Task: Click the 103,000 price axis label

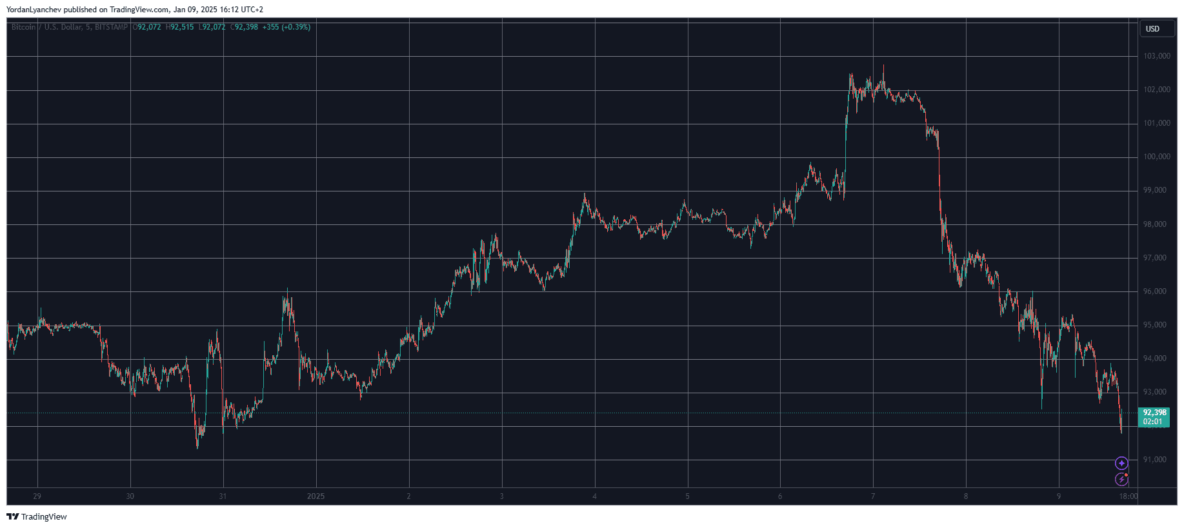Action: tap(1156, 56)
